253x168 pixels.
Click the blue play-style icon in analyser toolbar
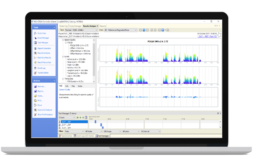tap(163, 30)
